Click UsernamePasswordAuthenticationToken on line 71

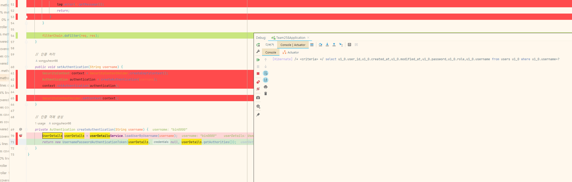(x=94, y=142)
